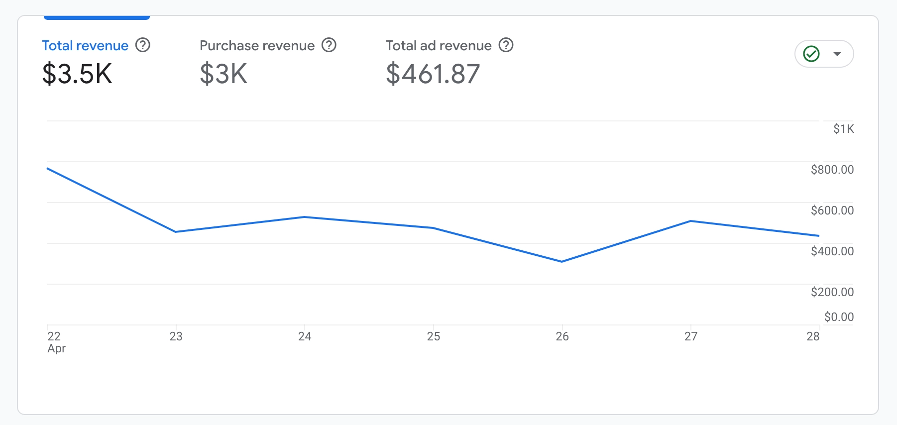Select the chart line's peak on the 24th
The image size is (897, 425).
tap(305, 217)
